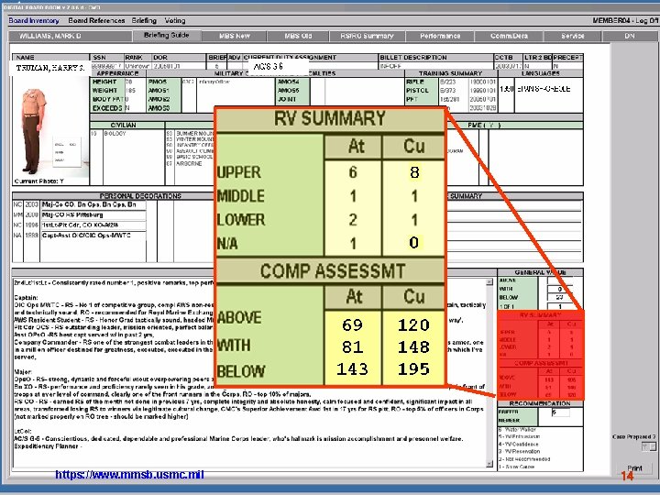Click the General Value 1 OF 1 field
Screen dimensions: 660x495
(x=560, y=306)
